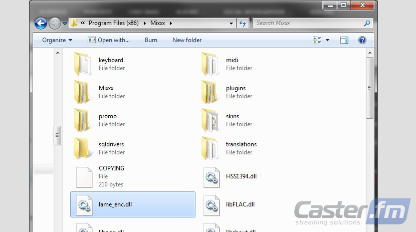Click the lame_enc.dll gear file icon
Screen dimensions: 416x232
pos(84,205)
